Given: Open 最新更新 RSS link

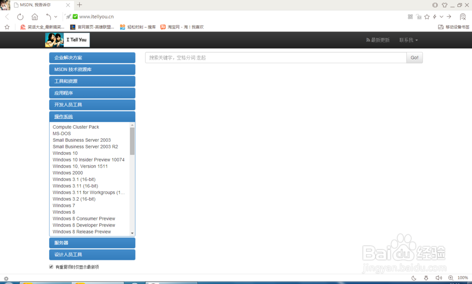Looking at the screenshot, I should coord(378,40).
